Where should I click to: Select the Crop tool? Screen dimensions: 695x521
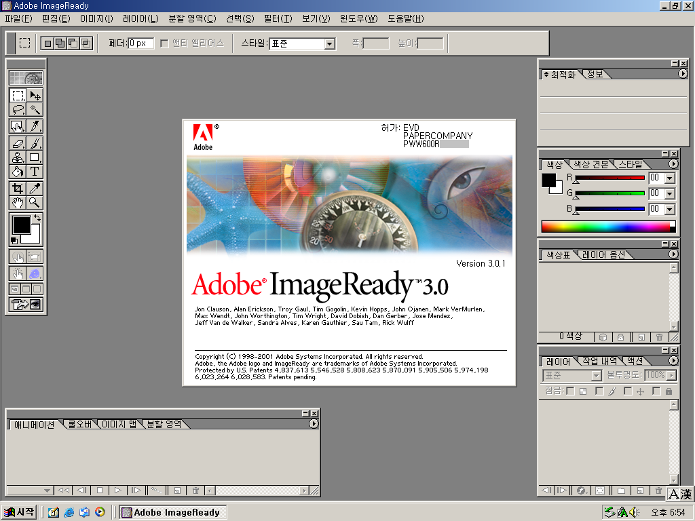[18, 189]
